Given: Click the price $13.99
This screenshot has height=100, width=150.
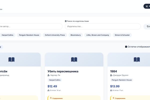Looking at the screenshot, I should 115,86.
